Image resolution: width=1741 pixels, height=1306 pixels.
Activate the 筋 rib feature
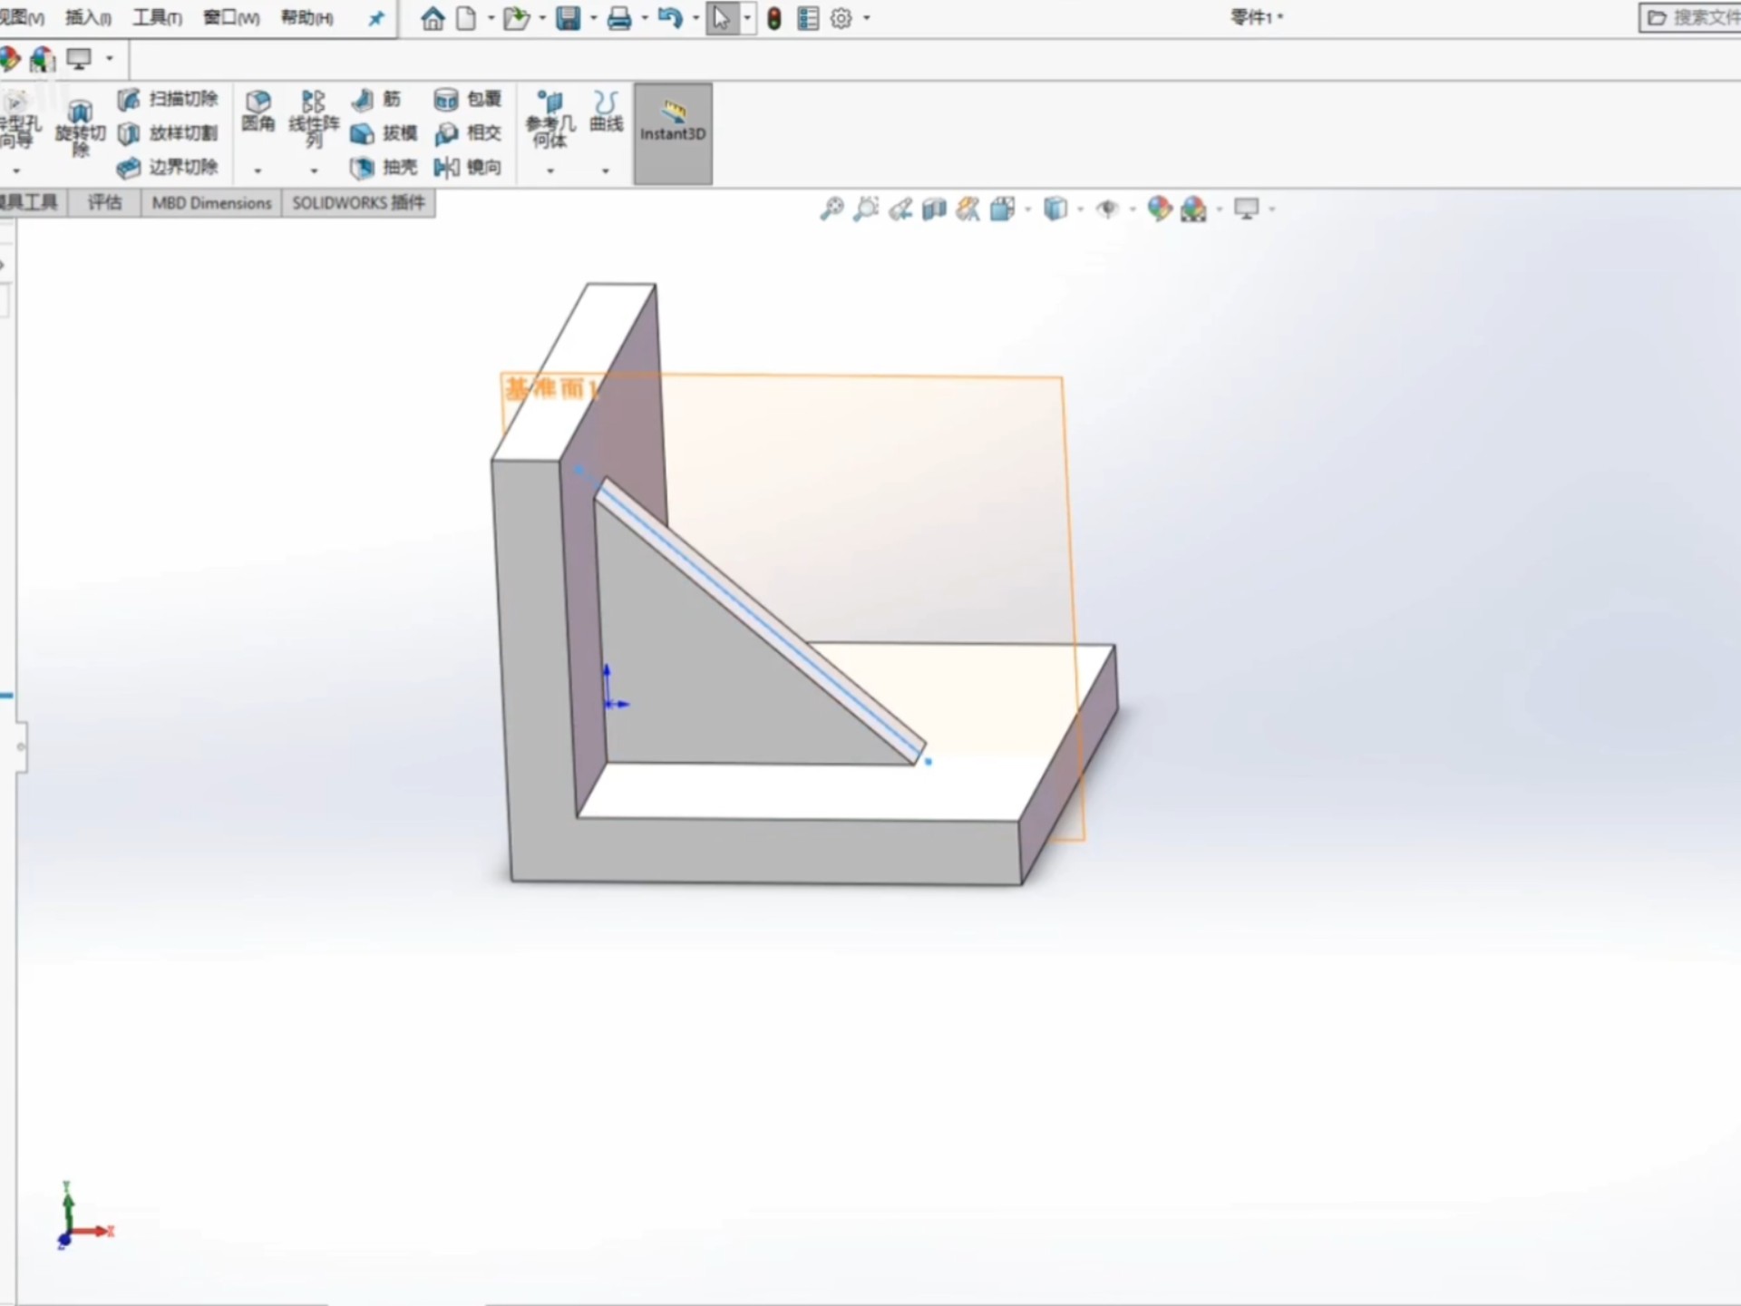[x=376, y=100]
